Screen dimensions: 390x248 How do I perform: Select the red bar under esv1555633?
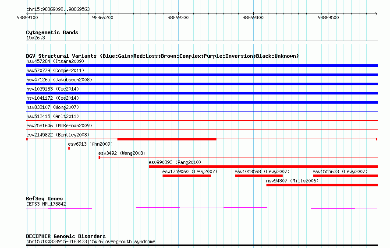pyautogui.click(x=345, y=176)
